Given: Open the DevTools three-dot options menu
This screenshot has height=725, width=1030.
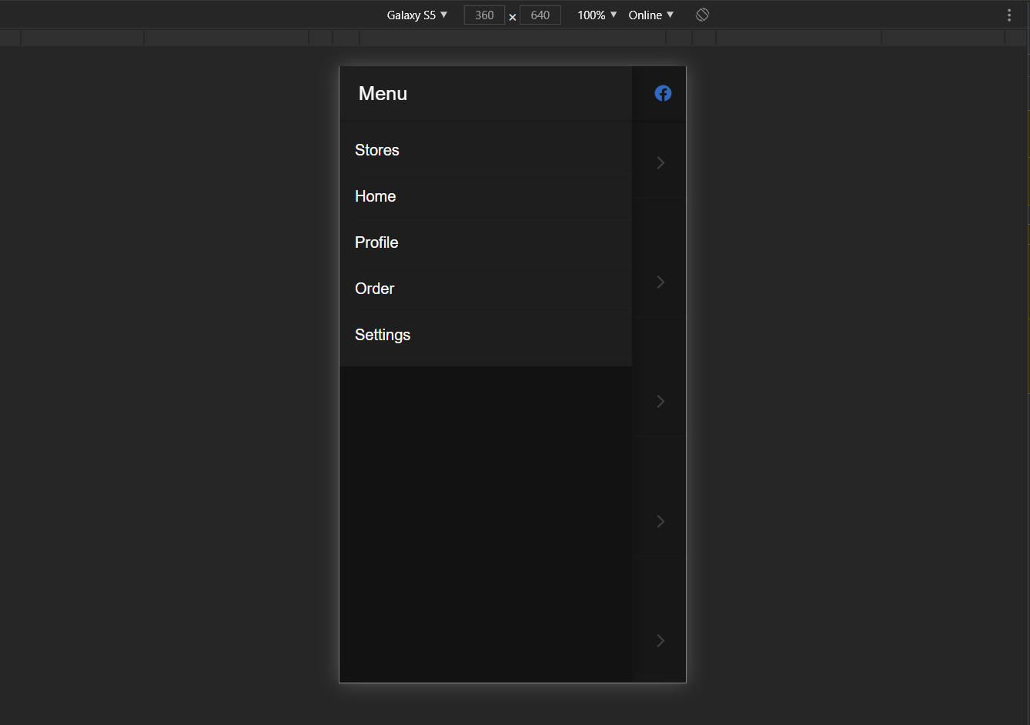Looking at the screenshot, I should (1009, 15).
